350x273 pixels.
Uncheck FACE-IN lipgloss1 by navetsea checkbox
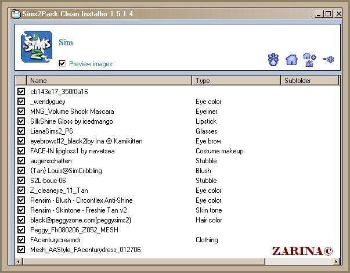(21, 151)
